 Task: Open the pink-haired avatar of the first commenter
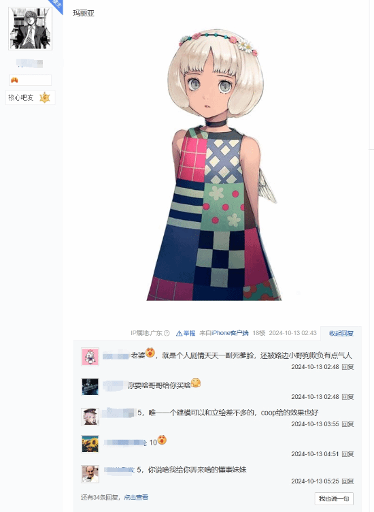90,357
